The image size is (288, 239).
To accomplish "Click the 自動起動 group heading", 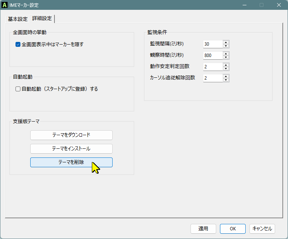I will [23, 77].
